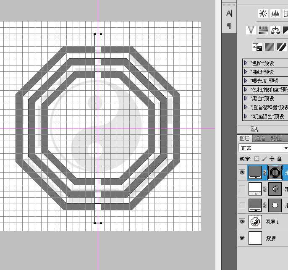Expand the "曝光度"预设 list

(x=246, y=81)
